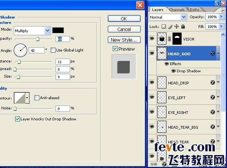Image resolution: width=227 pixels, height=168 pixels.
Task: Click the New Style button
Action: click(124, 40)
